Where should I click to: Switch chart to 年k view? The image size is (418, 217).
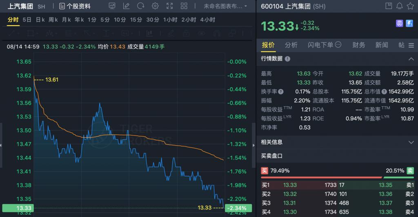point(79,20)
